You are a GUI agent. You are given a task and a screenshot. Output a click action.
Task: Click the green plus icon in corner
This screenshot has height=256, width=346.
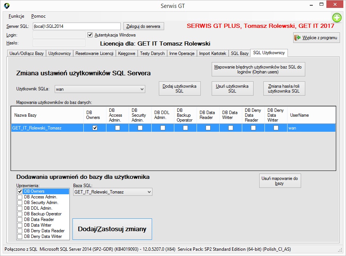coord(337,18)
